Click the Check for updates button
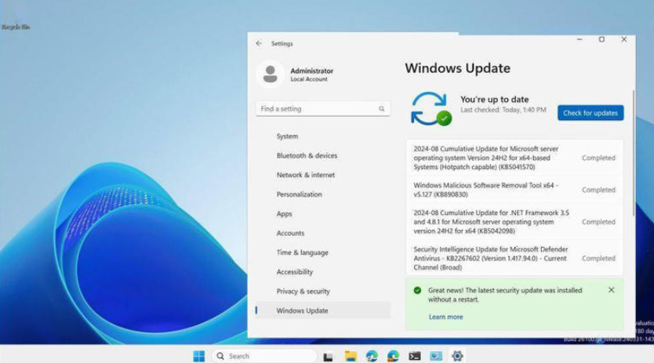Viewport: 654px width, 363px height. click(590, 113)
